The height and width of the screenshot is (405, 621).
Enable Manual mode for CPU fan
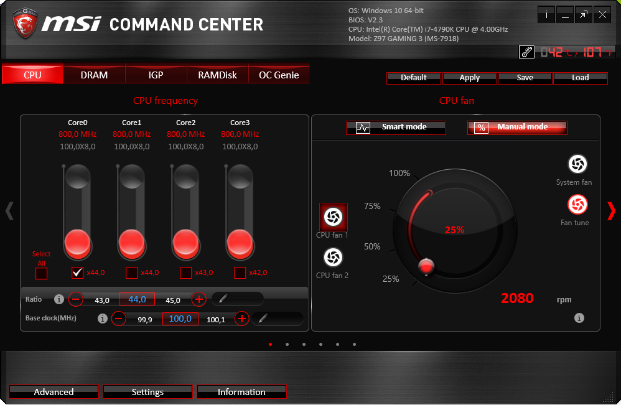[x=517, y=128]
